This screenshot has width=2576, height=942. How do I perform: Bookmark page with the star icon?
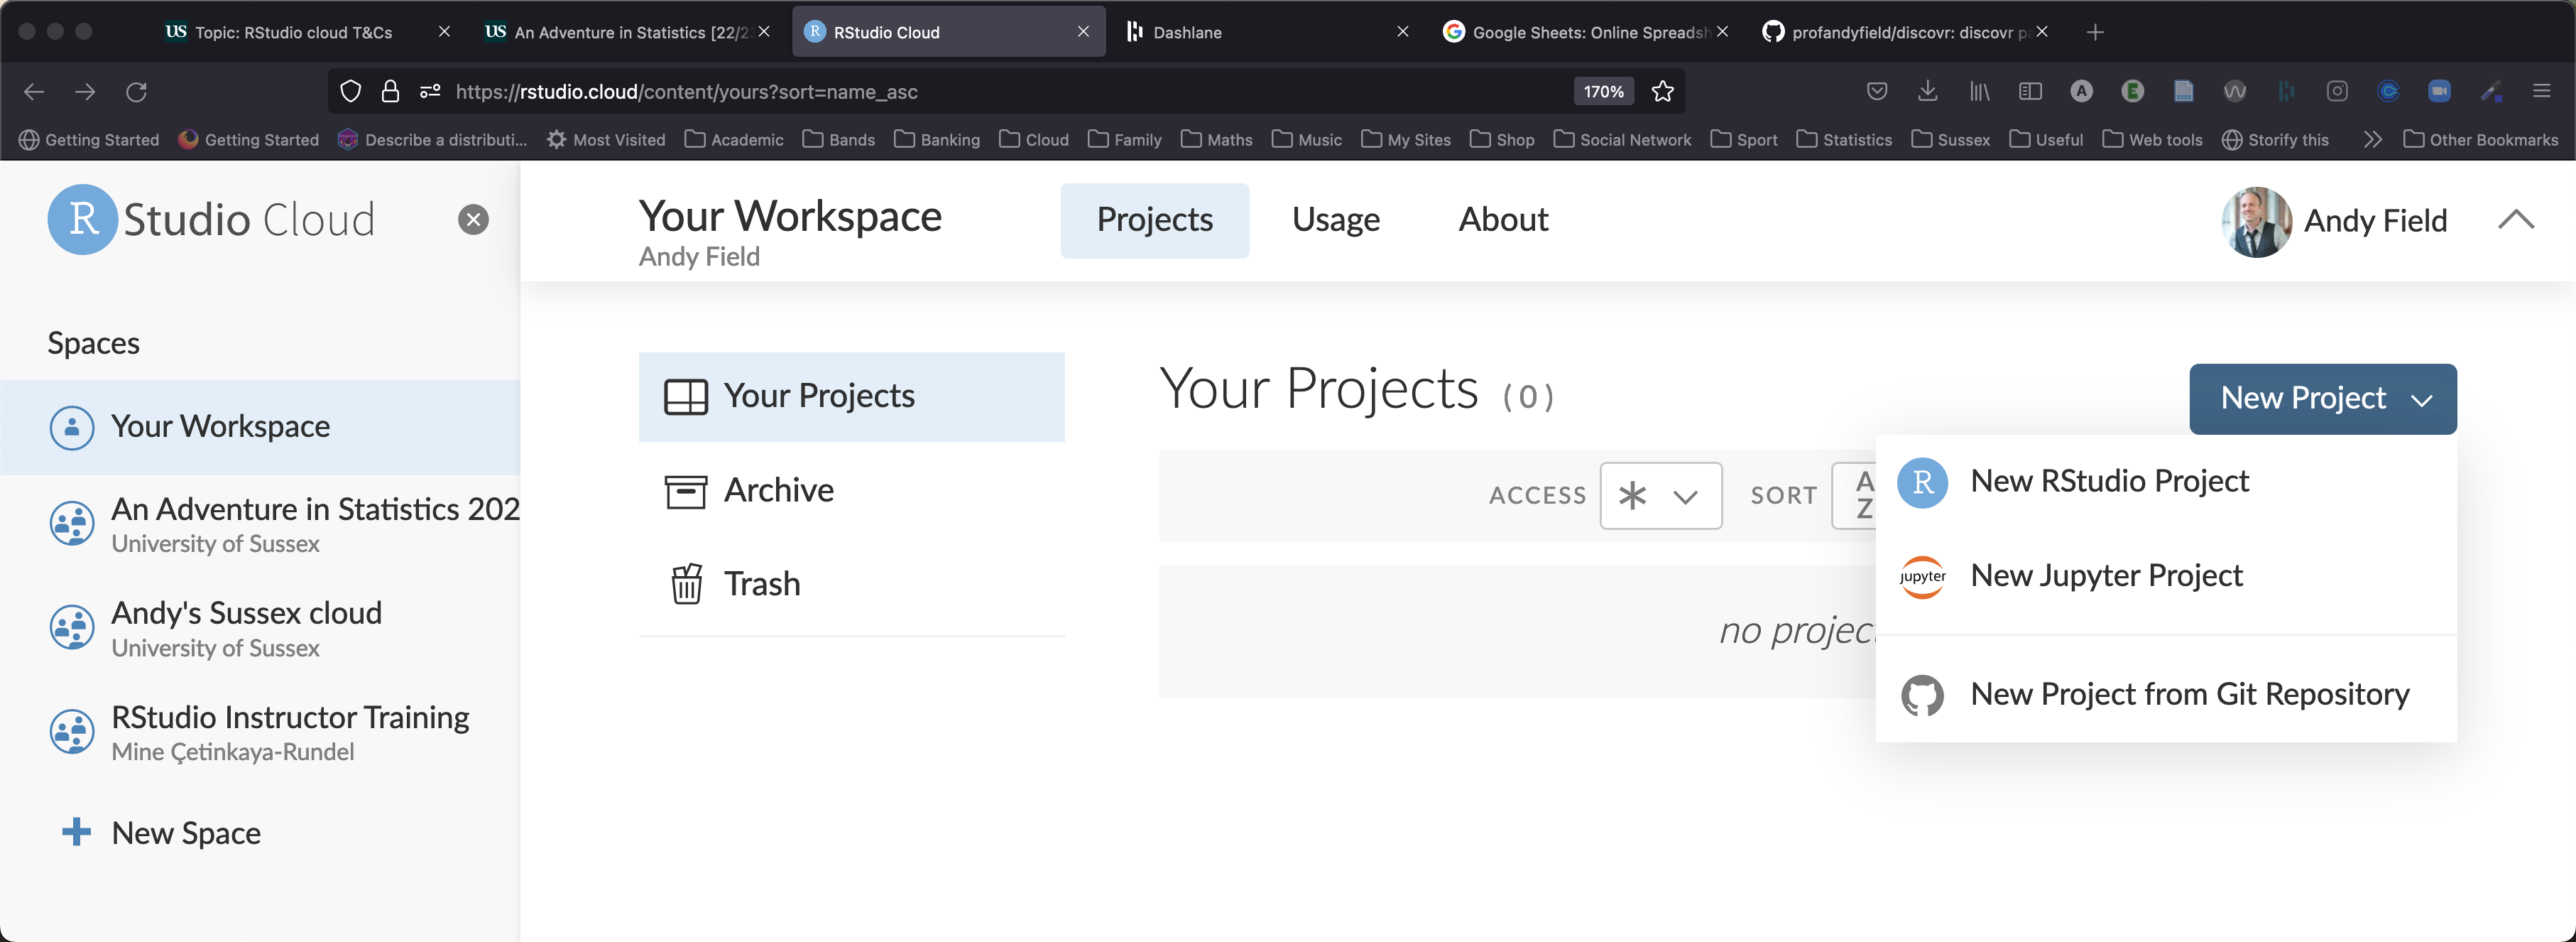click(x=1662, y=92)
